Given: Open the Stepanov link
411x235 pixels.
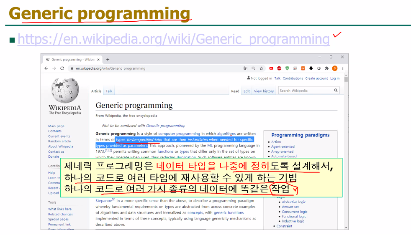Looking at the screenshot, I should point(103,201).
